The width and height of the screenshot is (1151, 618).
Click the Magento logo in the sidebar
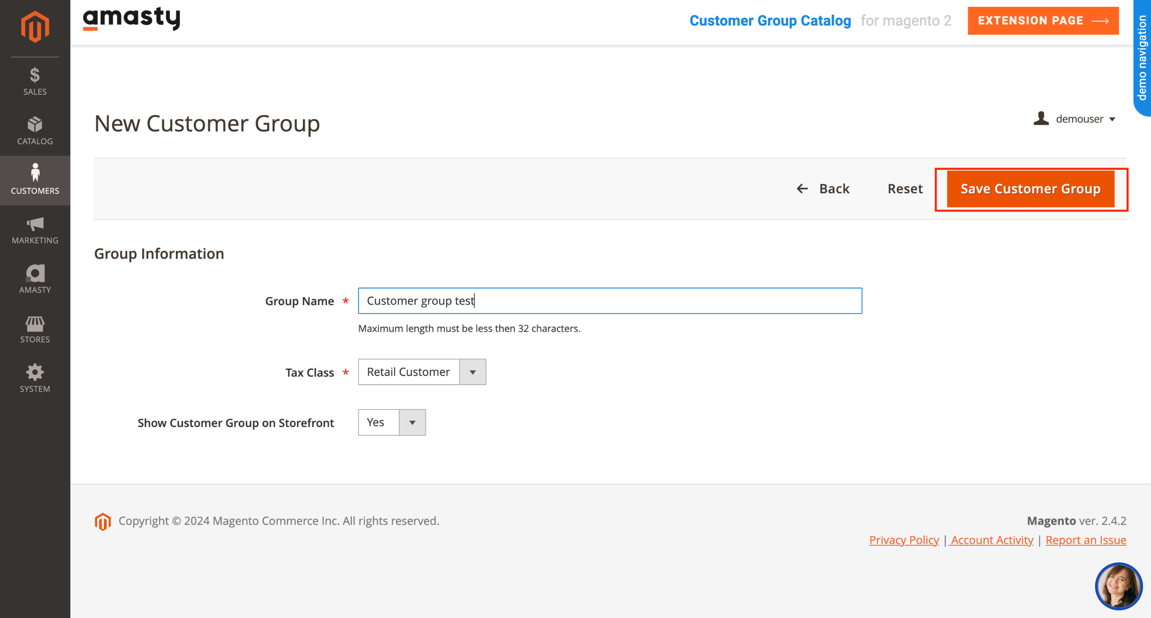pos(35,26)
